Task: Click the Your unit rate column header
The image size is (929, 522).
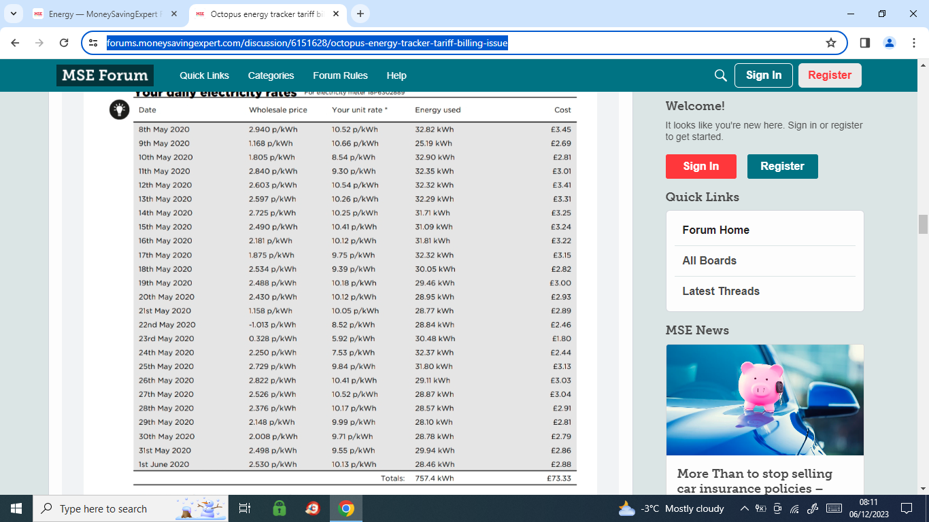Action: pyautogui.click(x=360, y=109)
